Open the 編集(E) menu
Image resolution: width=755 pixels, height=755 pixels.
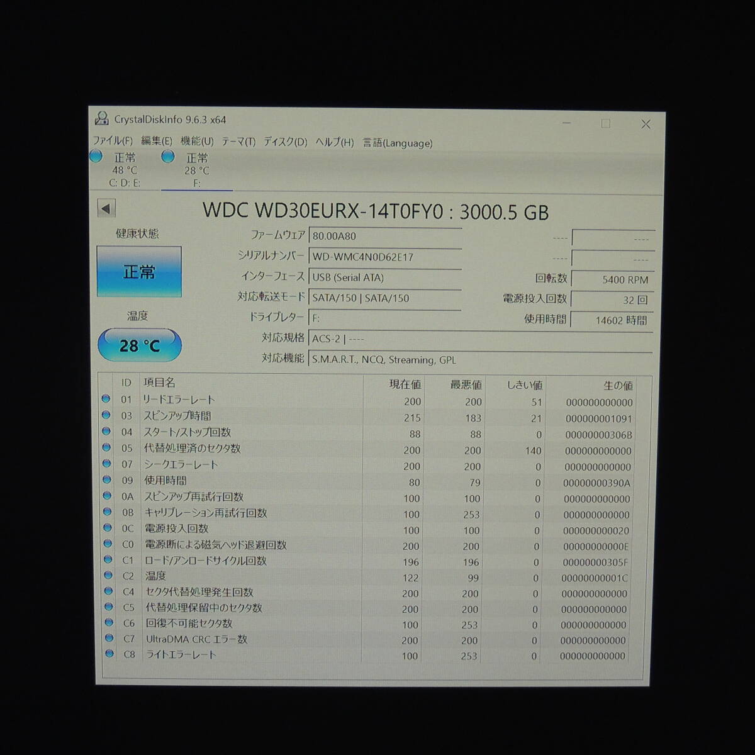click(156, 142)
